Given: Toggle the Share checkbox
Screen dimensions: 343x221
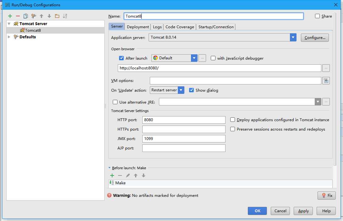Looking at the screenshot, I should (x=317, y=16).
